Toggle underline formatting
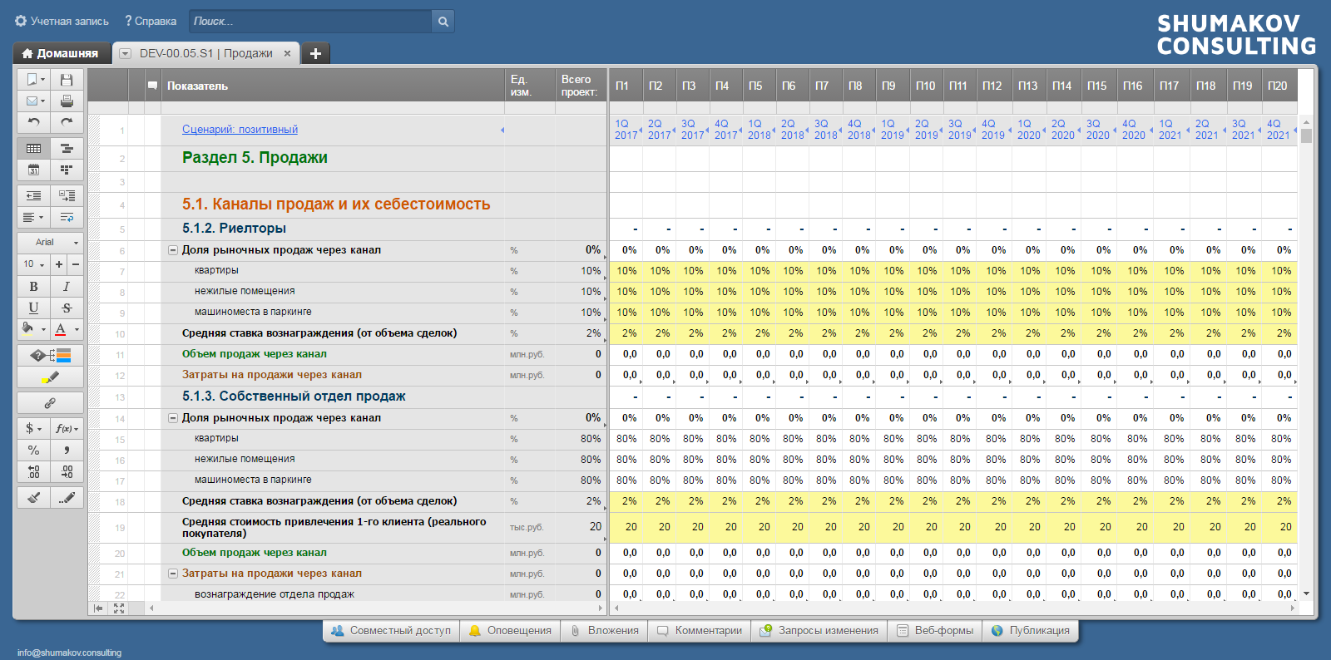The image size is (1331, 660). point(33,308)
